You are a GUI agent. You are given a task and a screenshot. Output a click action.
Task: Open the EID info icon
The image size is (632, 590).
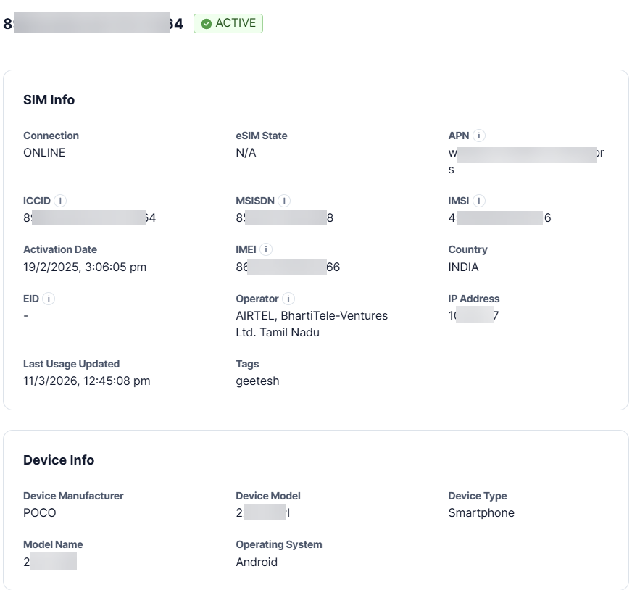click(49, 299)
